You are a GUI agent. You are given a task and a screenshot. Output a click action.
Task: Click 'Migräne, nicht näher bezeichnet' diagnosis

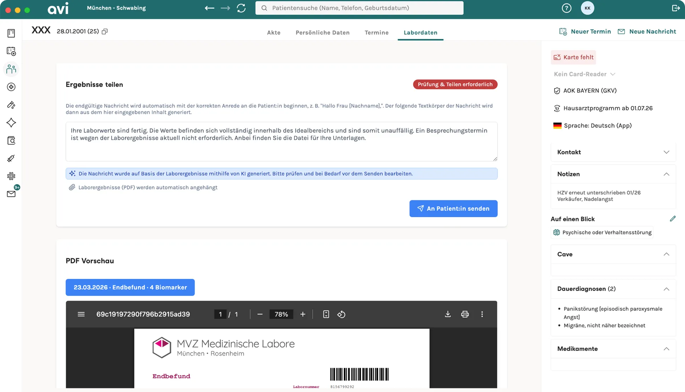pos(604,325)
